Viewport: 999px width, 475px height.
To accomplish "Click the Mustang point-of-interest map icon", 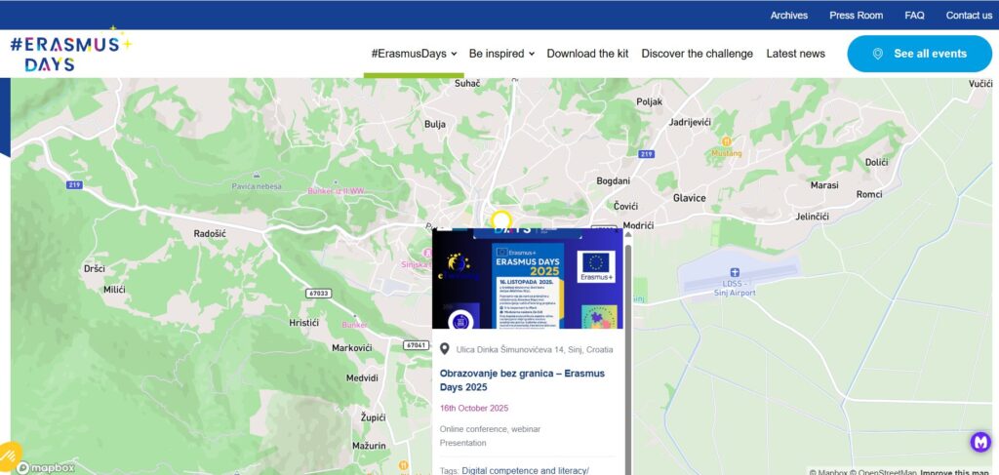I will 725,141.
